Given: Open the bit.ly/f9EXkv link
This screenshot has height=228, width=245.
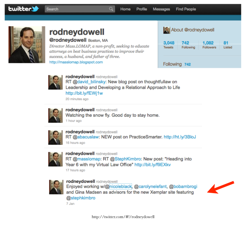Looking at the screenshot, I should [x=152, y=165].
